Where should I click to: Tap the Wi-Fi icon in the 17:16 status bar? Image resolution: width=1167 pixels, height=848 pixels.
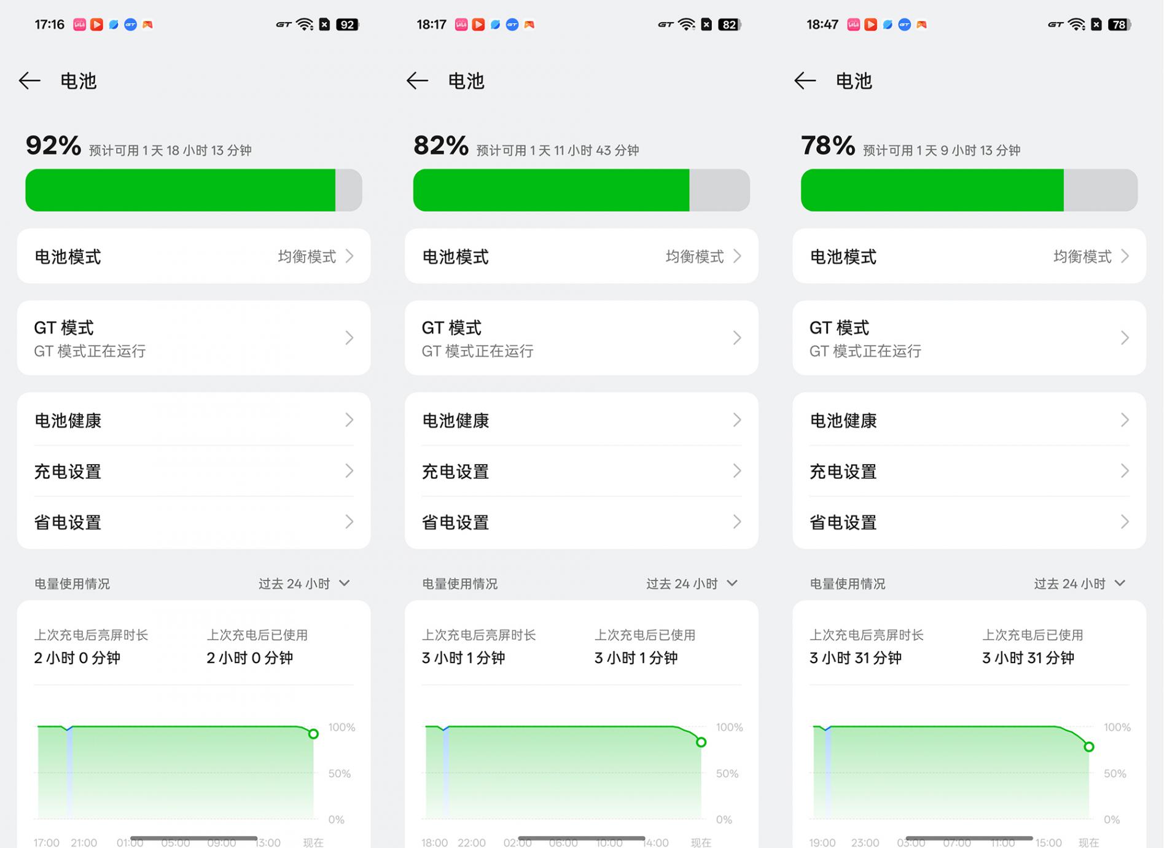(x=304, y=25)
